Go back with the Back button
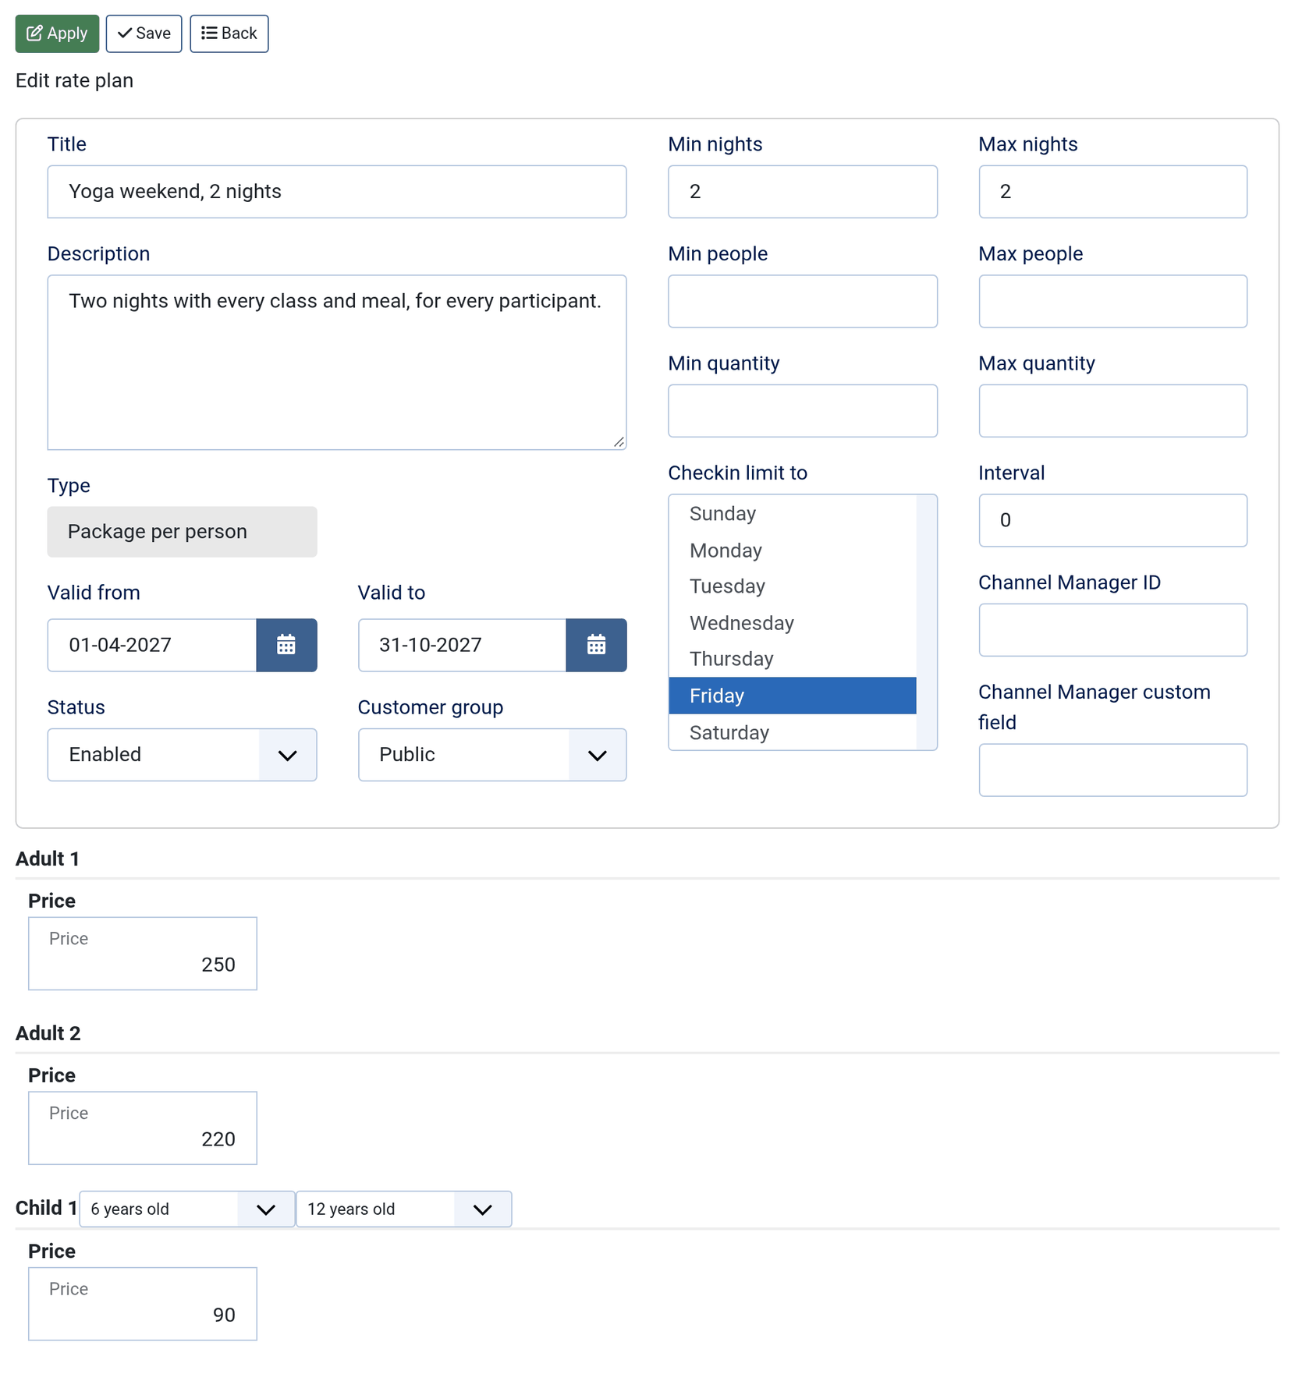This screenshot has width=1295, height=1381. (229, 34)
